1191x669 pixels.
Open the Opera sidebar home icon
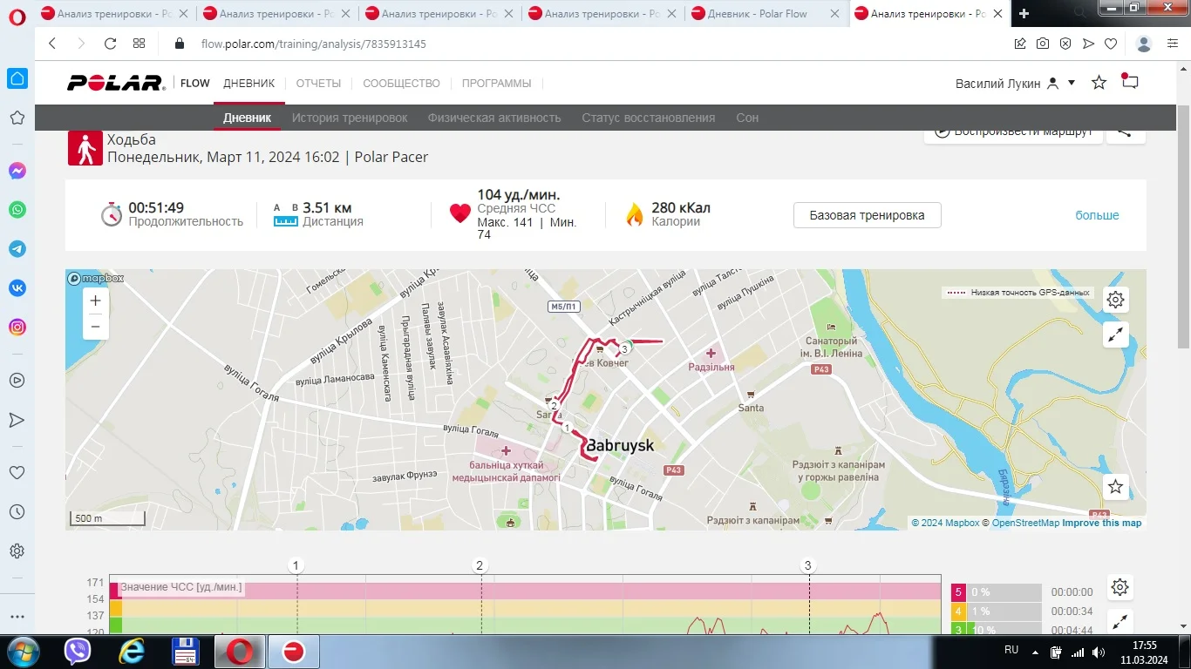tap(17, 78)
